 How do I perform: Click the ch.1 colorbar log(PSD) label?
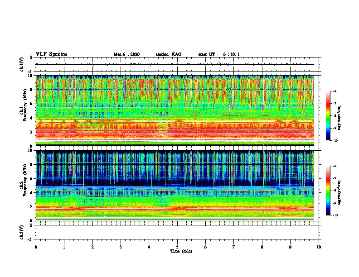point(339,118)
